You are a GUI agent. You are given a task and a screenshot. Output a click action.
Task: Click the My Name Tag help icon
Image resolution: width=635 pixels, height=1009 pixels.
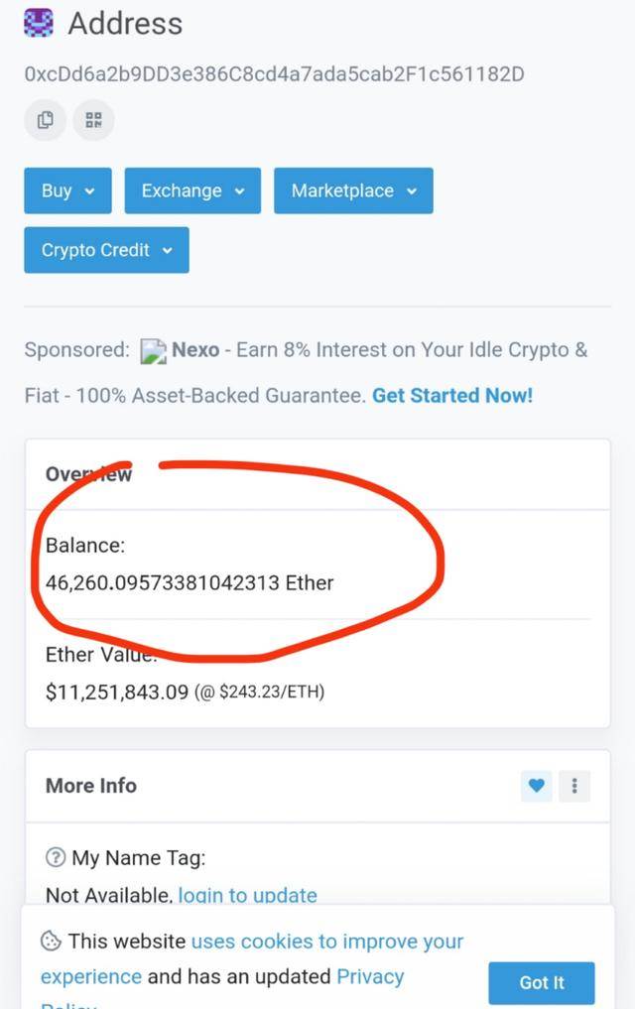(56, 857)
